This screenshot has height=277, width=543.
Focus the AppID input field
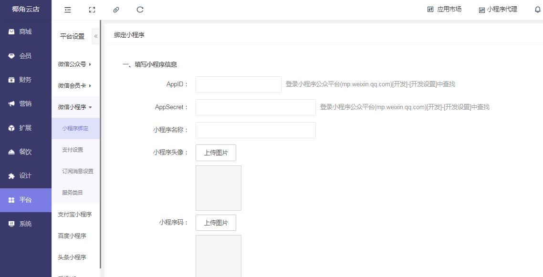click(x=238, y=84)
